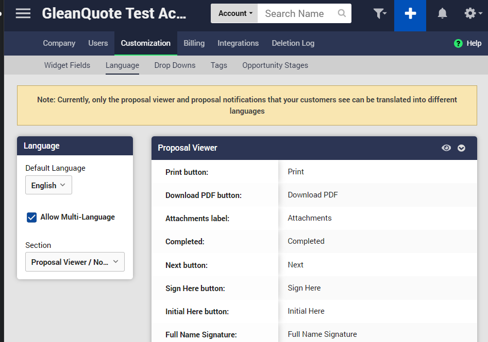Click the search magnifier icon
This screenshot has width=488, height=342.
click(x=341, y=13)
